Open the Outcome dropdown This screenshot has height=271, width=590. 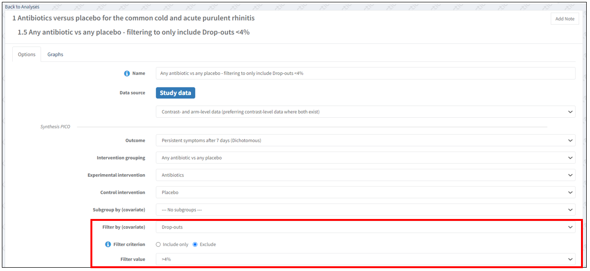coord(365,140)
